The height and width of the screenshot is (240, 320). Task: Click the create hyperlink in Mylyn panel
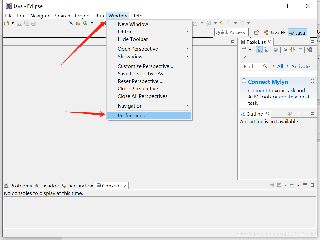286,97
